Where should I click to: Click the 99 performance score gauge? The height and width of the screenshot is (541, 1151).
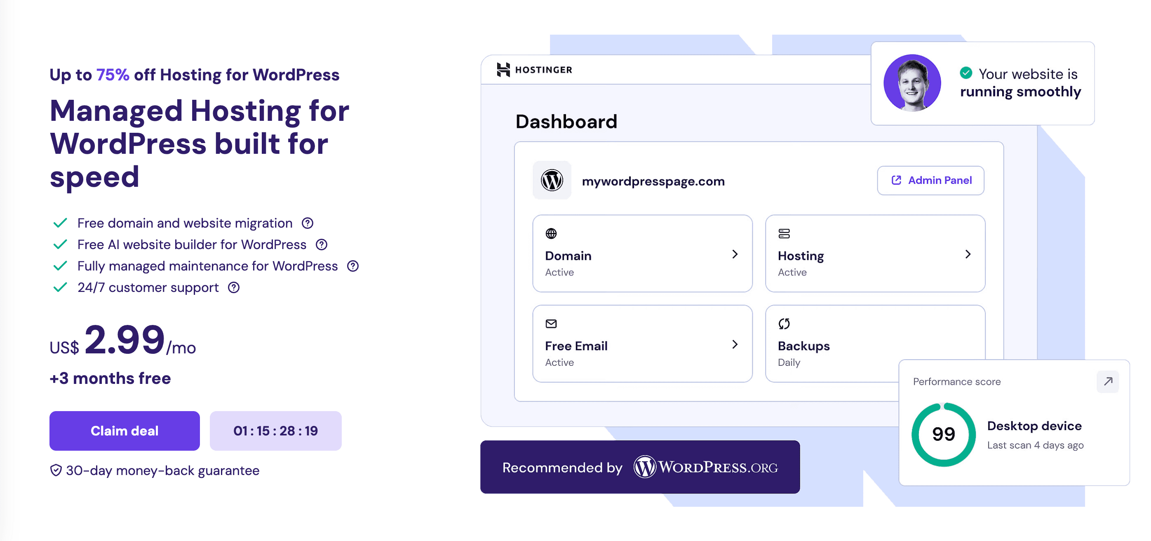point(943,434)
